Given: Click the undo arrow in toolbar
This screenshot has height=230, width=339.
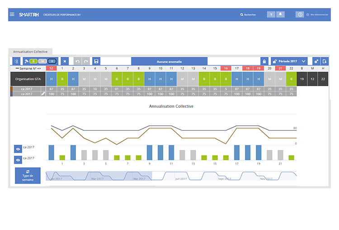Looking at the screenshot, I should click(77, 61).
